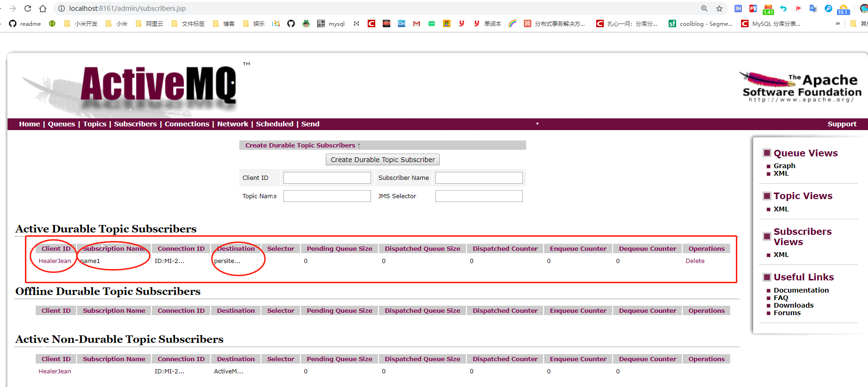Reload the page with the refresh icon
Screen dimensions: 868x387
28,8
